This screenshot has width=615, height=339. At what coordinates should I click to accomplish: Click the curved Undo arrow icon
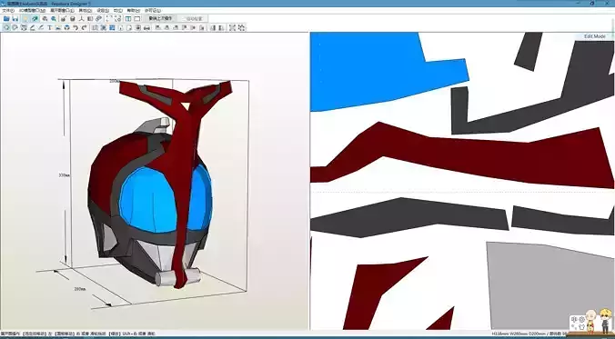[76, 27]
